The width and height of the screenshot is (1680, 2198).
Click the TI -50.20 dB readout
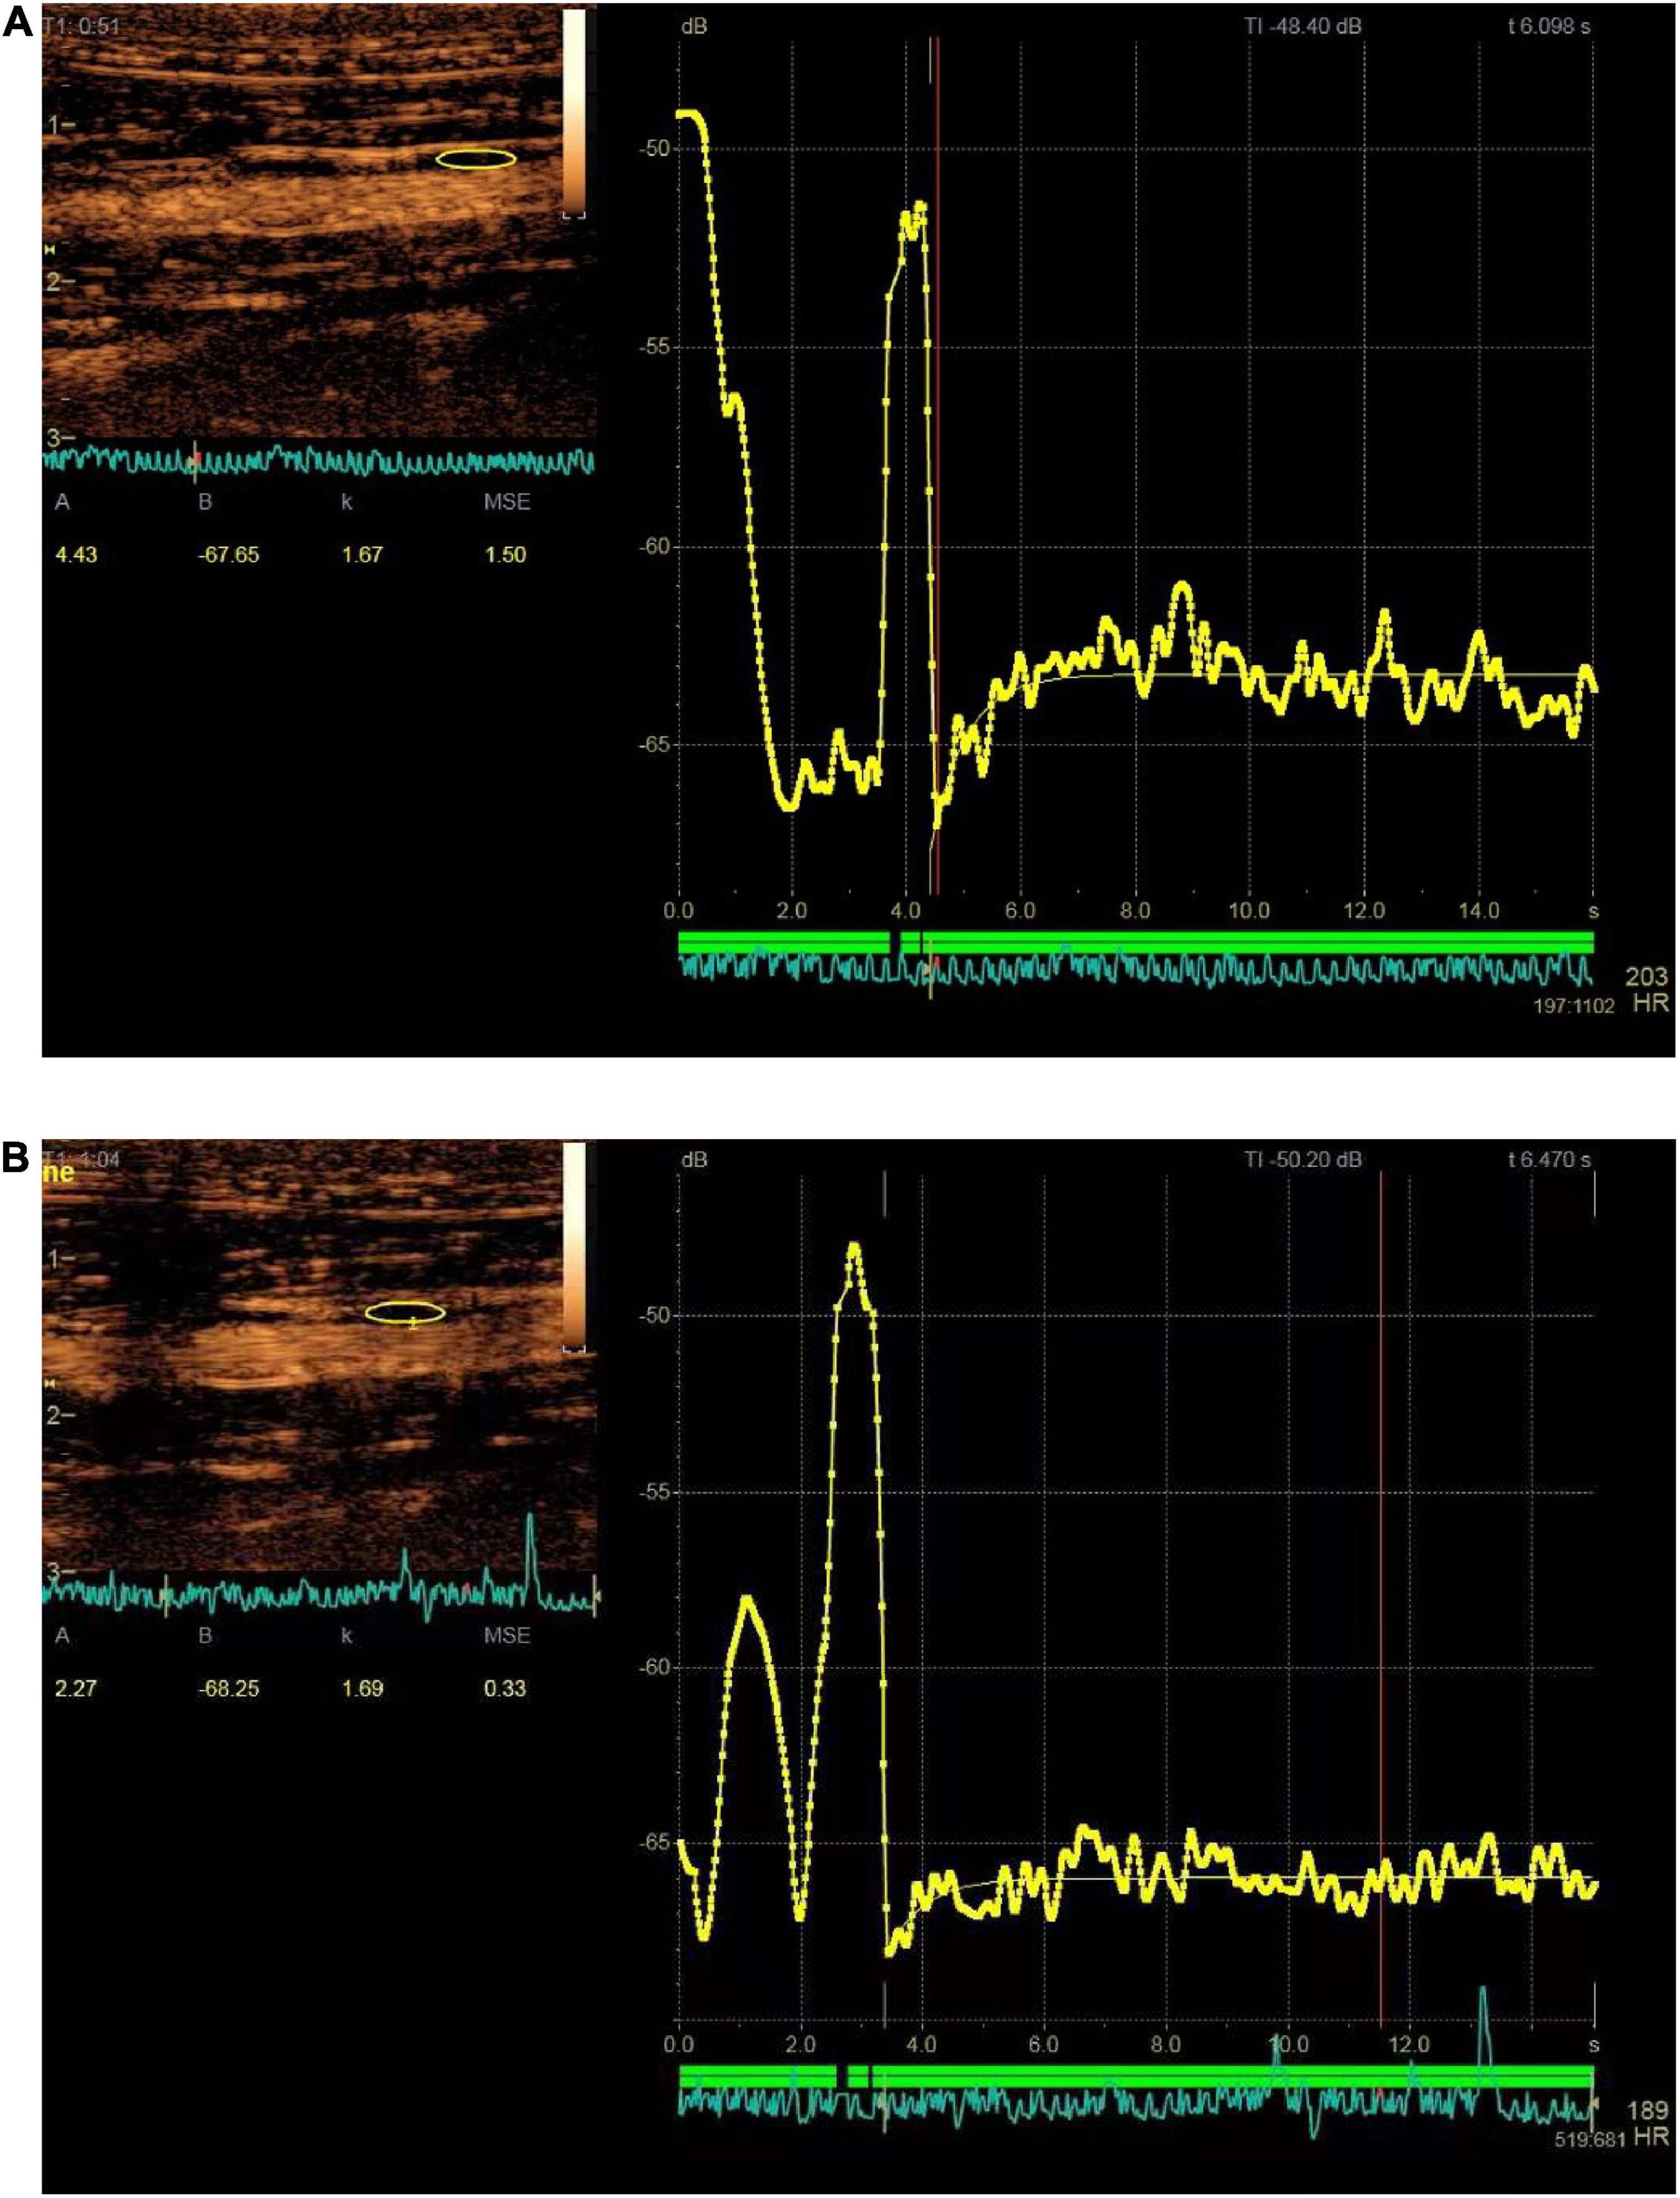pos(1302,1160)
